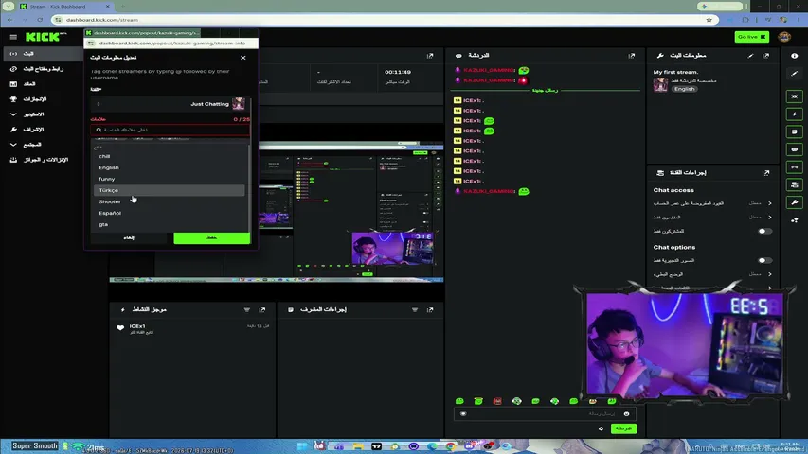Select the Shooter tag suggestion
Screen dimensions: 808x454
(x=169, y=201)
